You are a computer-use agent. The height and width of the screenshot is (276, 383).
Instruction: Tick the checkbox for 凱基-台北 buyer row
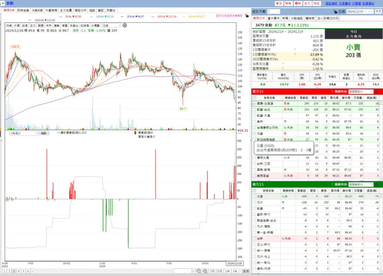pyautogui.click(x=254, y=110)
